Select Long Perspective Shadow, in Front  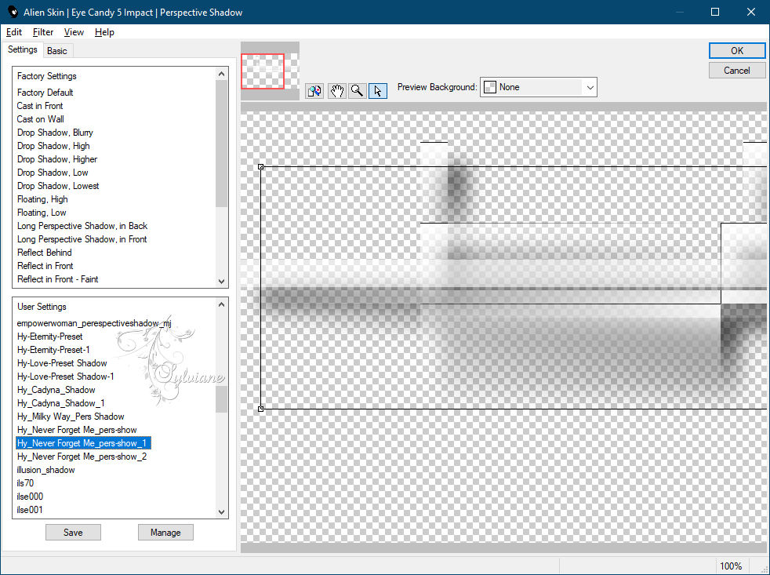(x=82, y=238)
